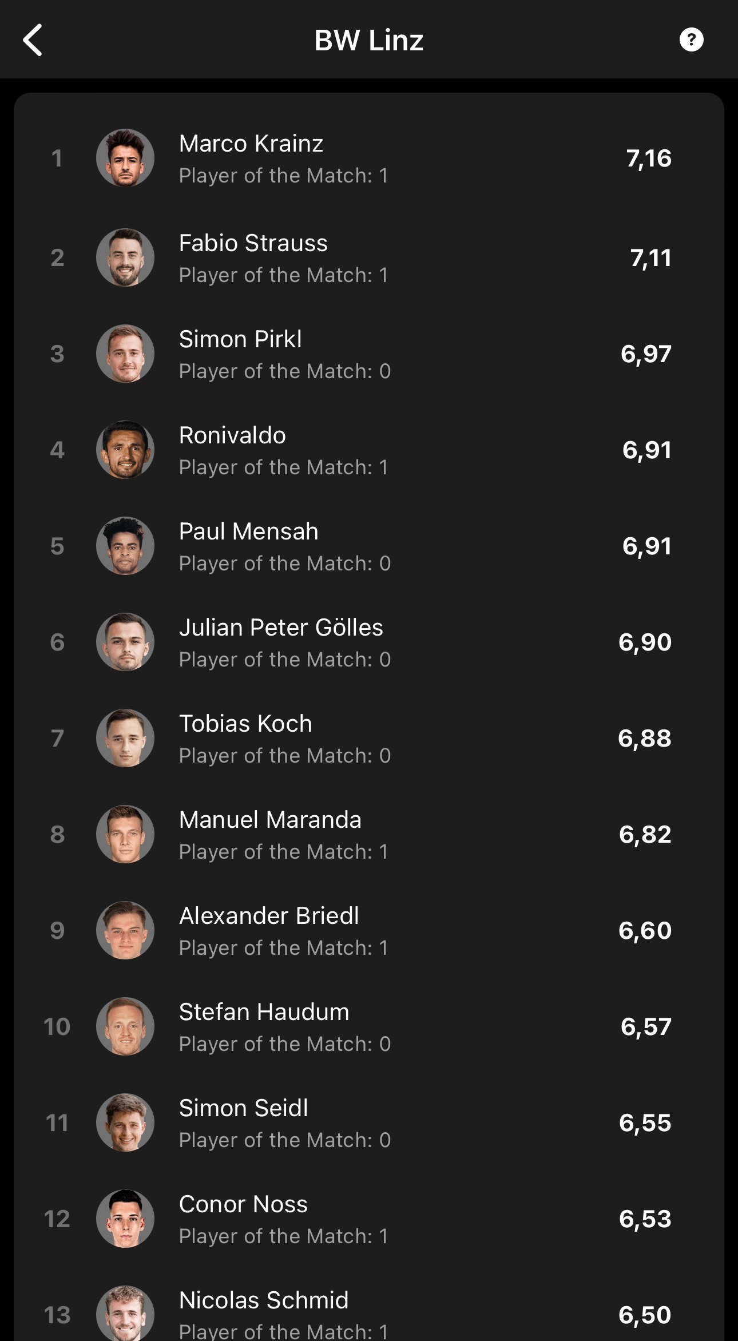
Task: Select Paul Mensah's profile picture
Action: coord(125,546)
